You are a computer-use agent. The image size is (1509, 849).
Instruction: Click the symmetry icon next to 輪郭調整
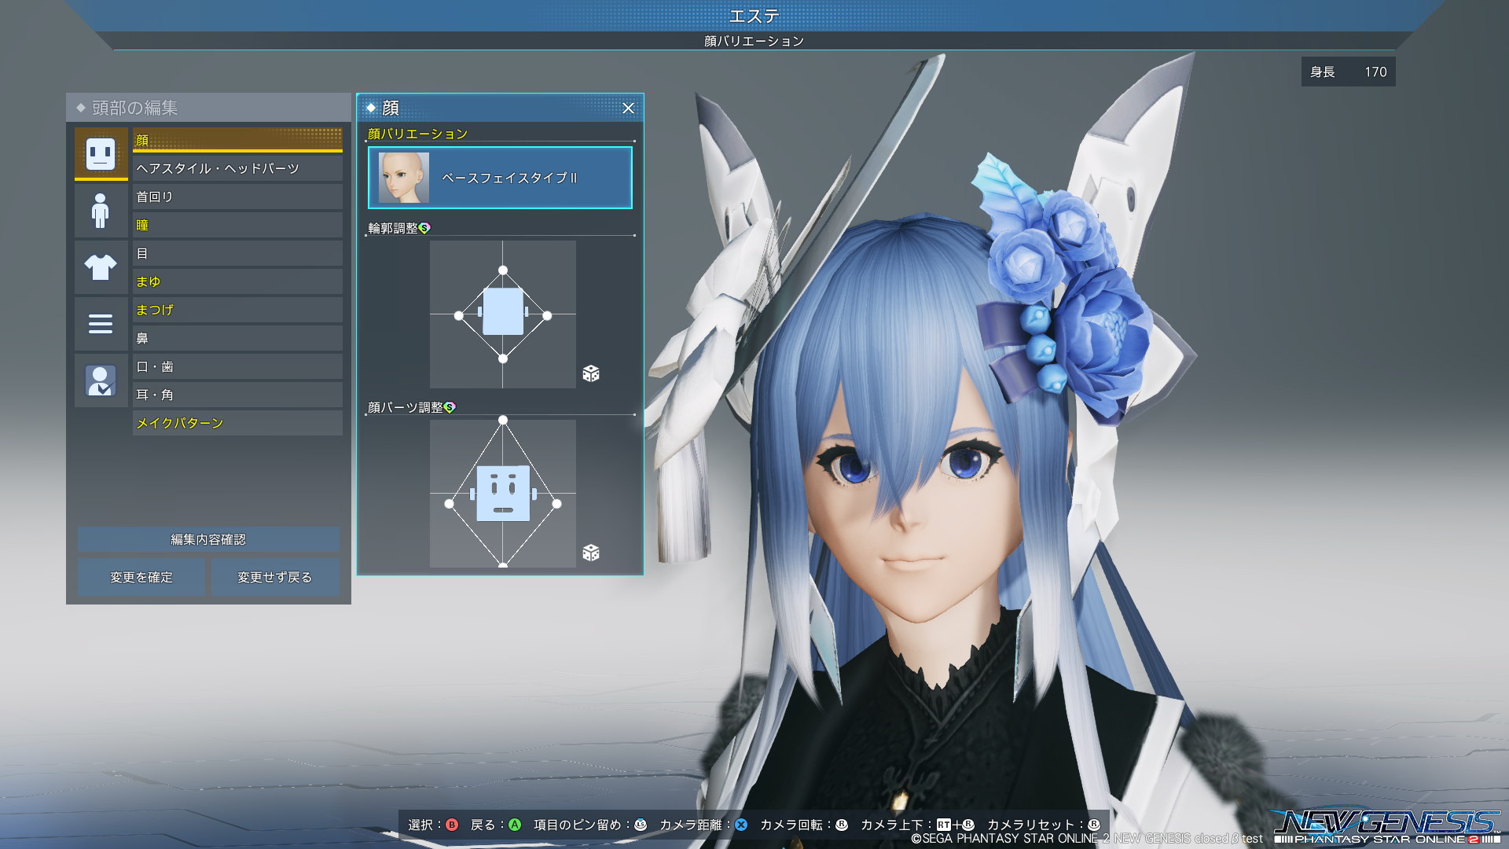tap(425, 228)
